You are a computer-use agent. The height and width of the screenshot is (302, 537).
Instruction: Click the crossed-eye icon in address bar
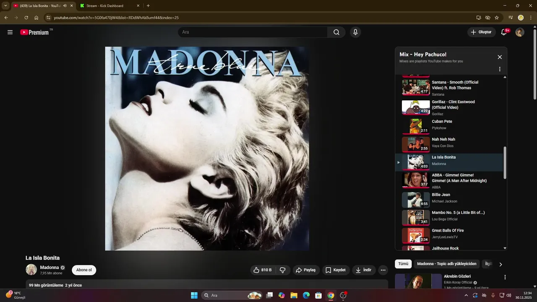[x=487, y=18]
